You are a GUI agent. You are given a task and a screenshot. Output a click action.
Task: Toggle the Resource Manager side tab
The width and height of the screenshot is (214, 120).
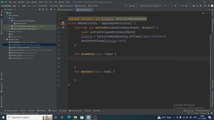click(1, 26)
